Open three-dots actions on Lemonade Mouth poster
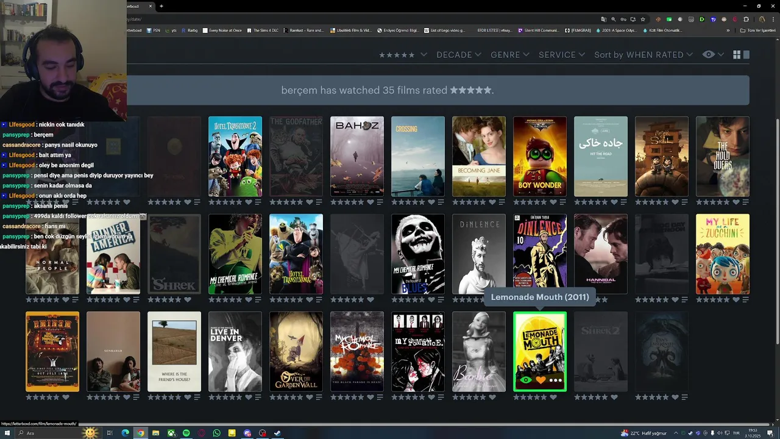 [555, 380]
